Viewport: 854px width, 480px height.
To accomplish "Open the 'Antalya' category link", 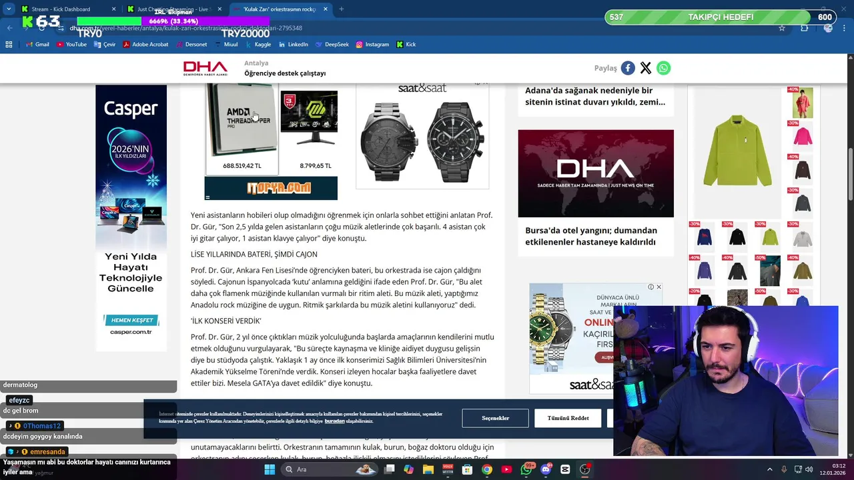I will click(x=256, y=63).
